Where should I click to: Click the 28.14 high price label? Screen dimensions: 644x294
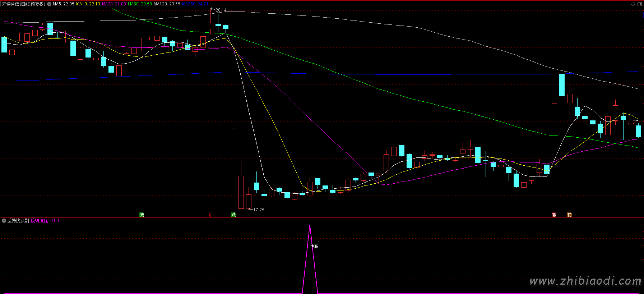(x=221, y=10)
